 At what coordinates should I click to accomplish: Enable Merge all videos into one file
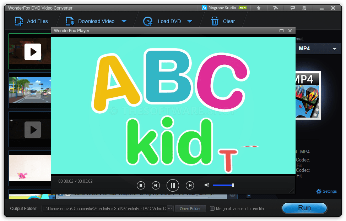[x=212, y=209]
